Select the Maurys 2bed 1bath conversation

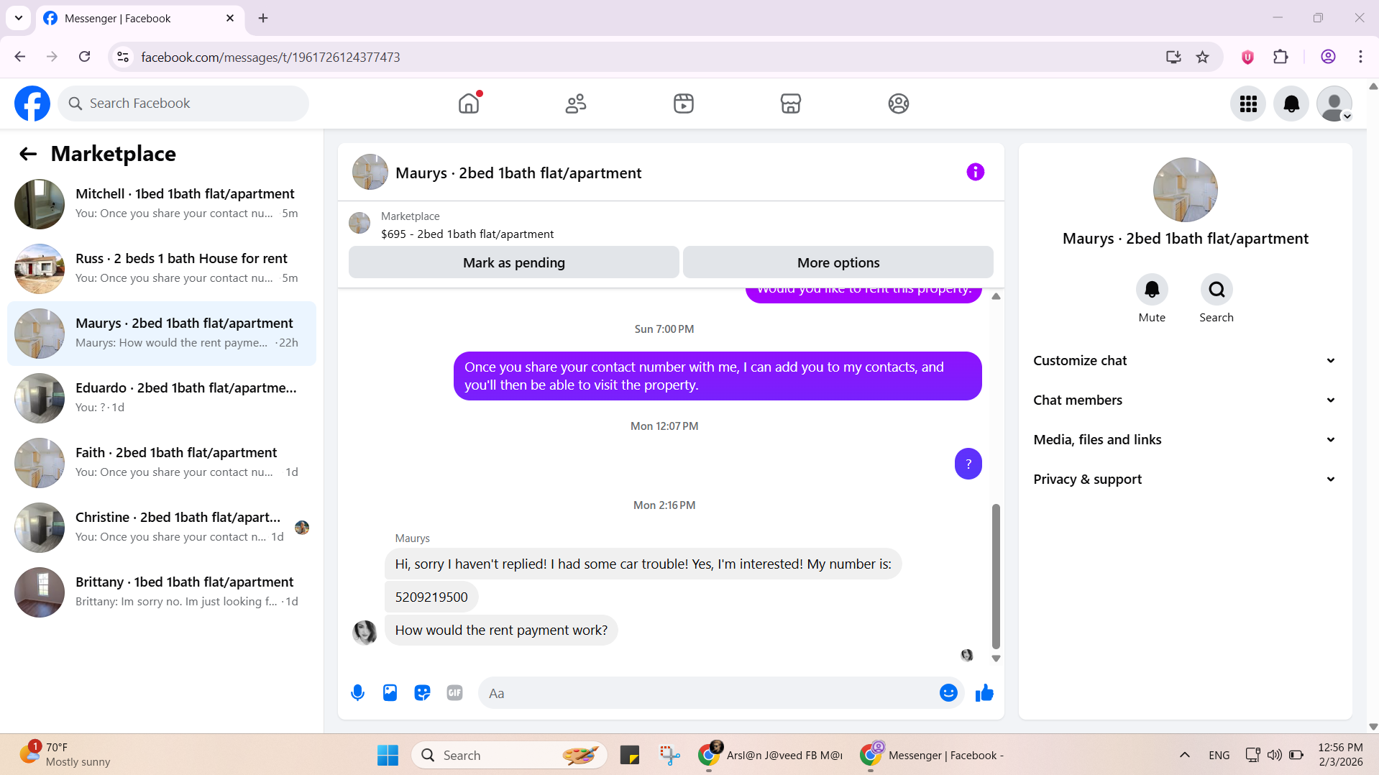pos(162,334)
